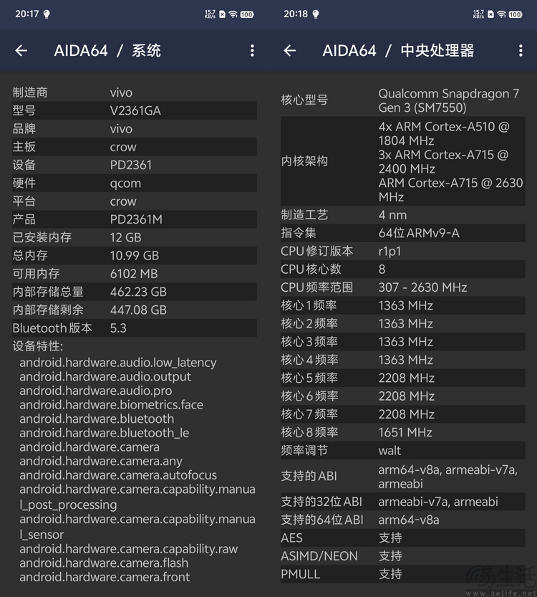Tap the 'AIDA64 / 中央处理器' title
The image size is (537, 597).
pos(398,51)
